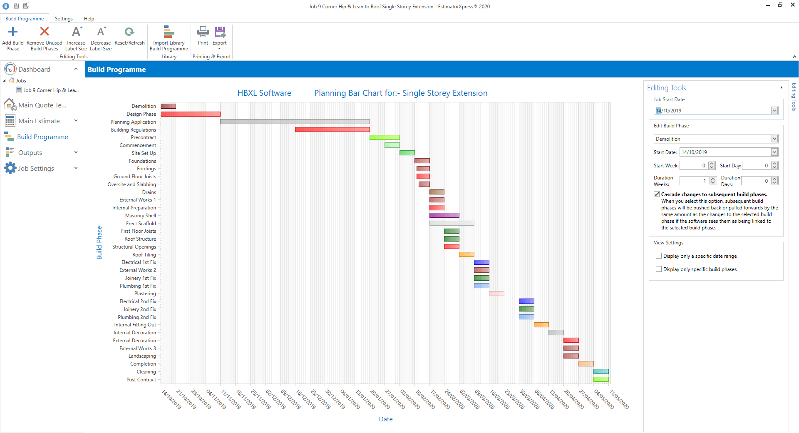Print the build programme
This screenshot has width=799, height=433.
coord(203,32)
